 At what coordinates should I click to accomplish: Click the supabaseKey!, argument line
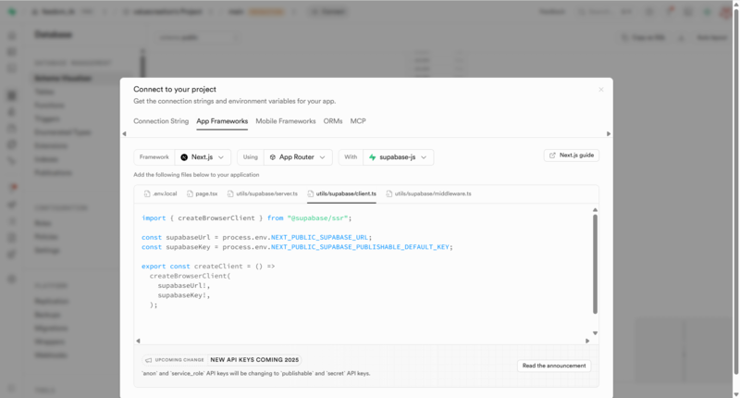click(x=183, y=295)
